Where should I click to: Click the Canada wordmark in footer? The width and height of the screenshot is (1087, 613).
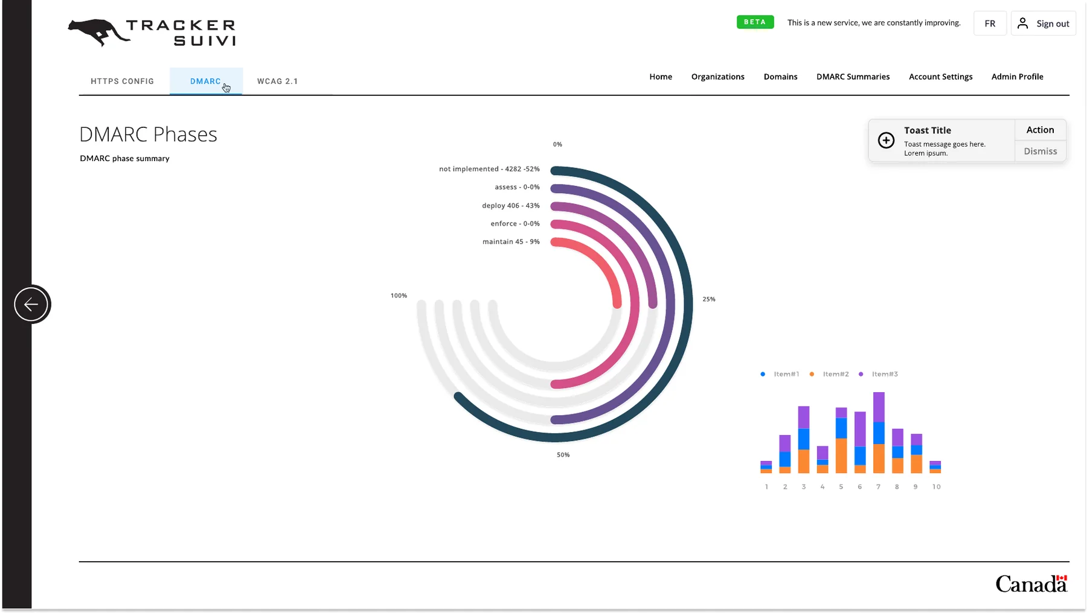1031,583
